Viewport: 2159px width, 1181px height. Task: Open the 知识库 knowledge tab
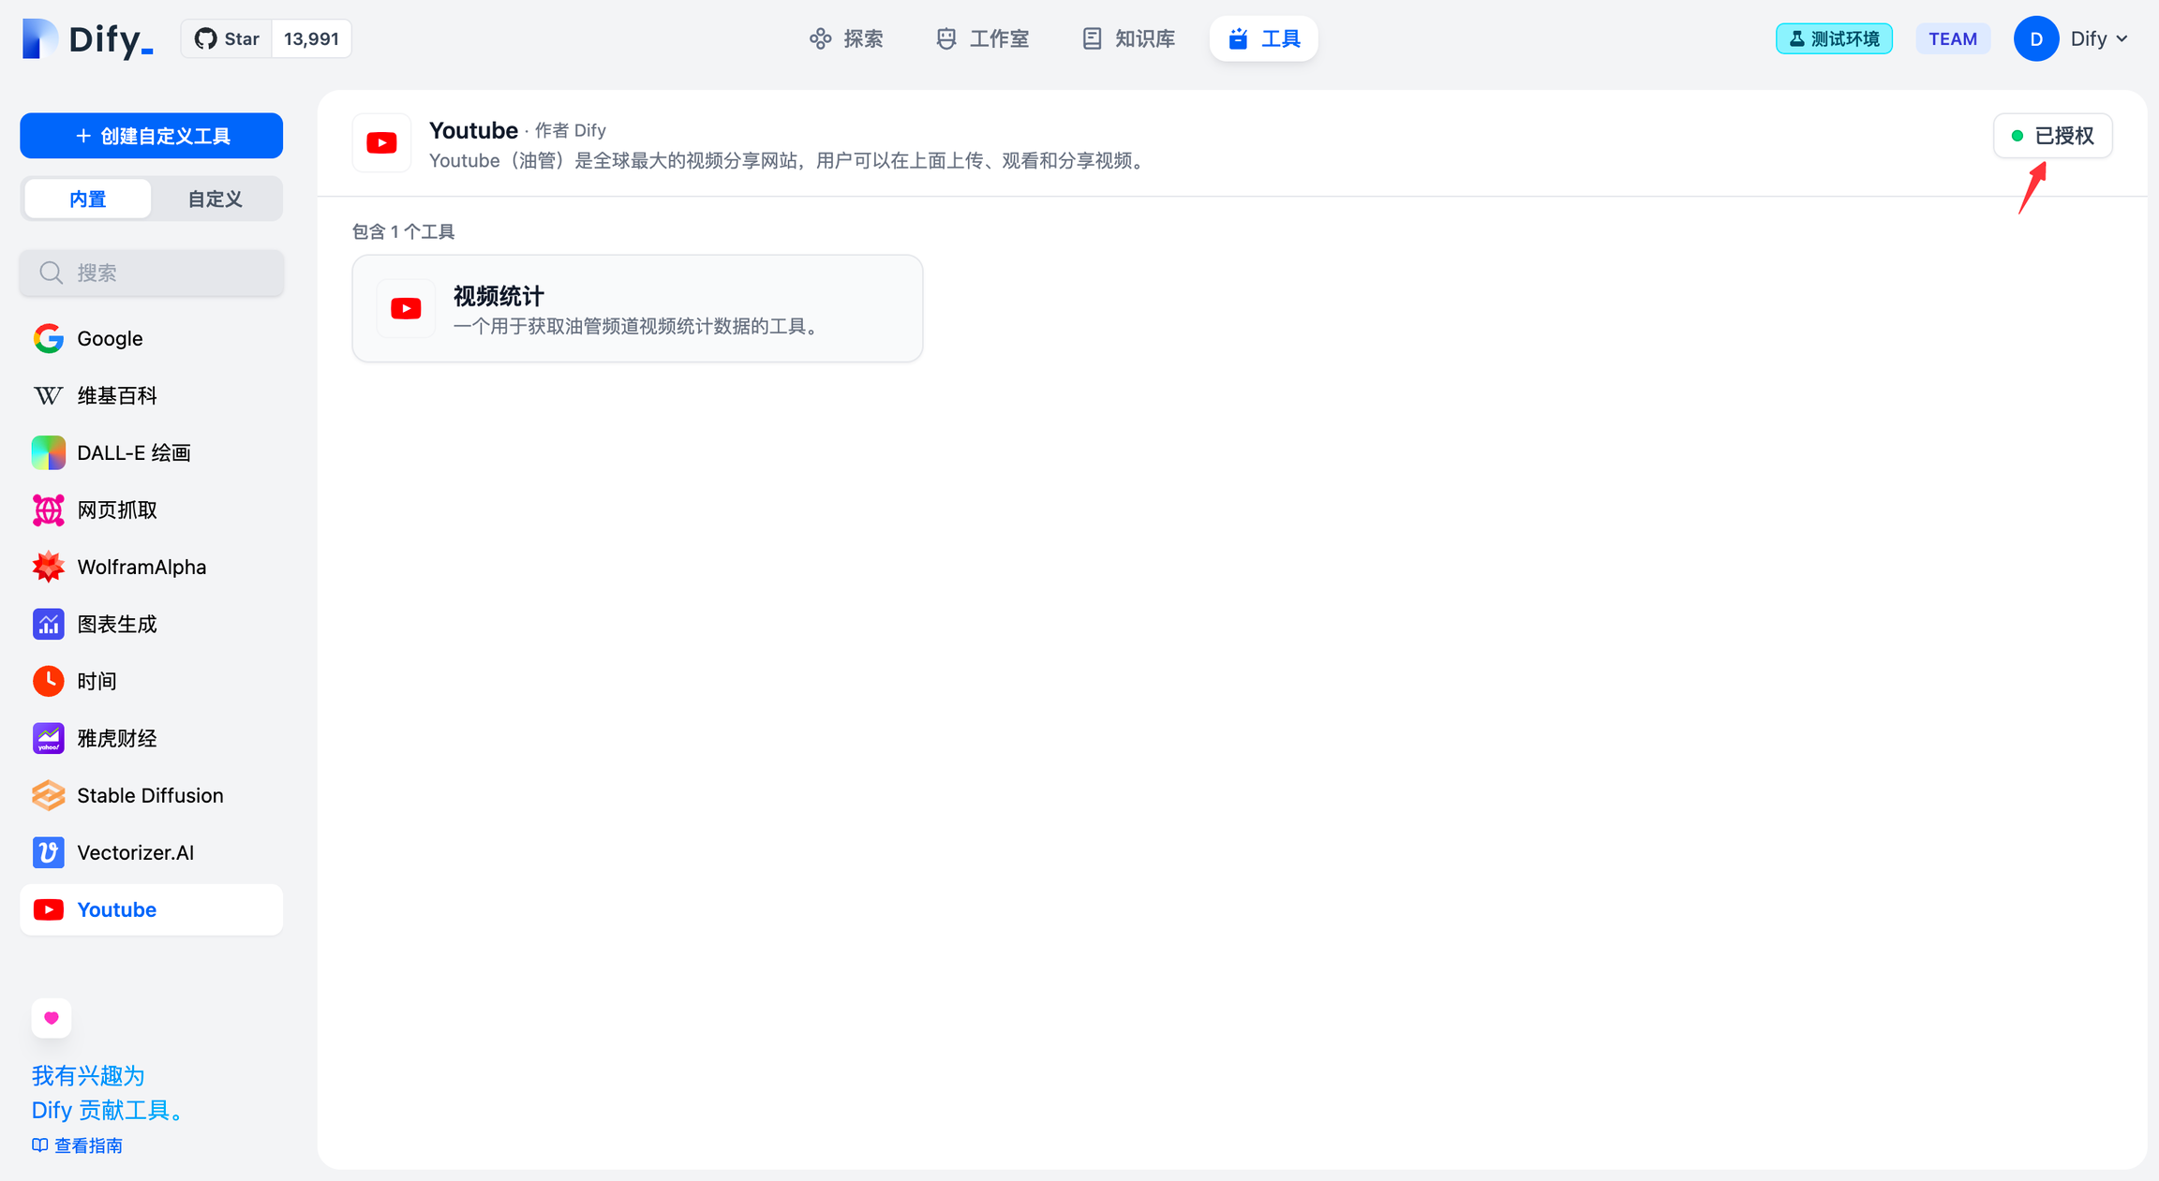1128,38
